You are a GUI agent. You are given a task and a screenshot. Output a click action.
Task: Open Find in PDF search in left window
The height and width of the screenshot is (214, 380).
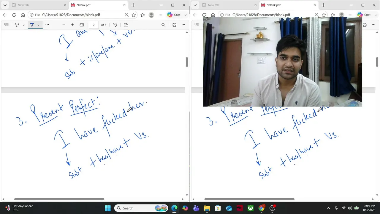[x=163, y=25]
